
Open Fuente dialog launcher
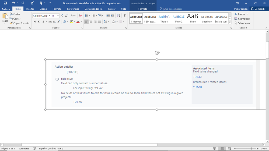coord(82,28)
